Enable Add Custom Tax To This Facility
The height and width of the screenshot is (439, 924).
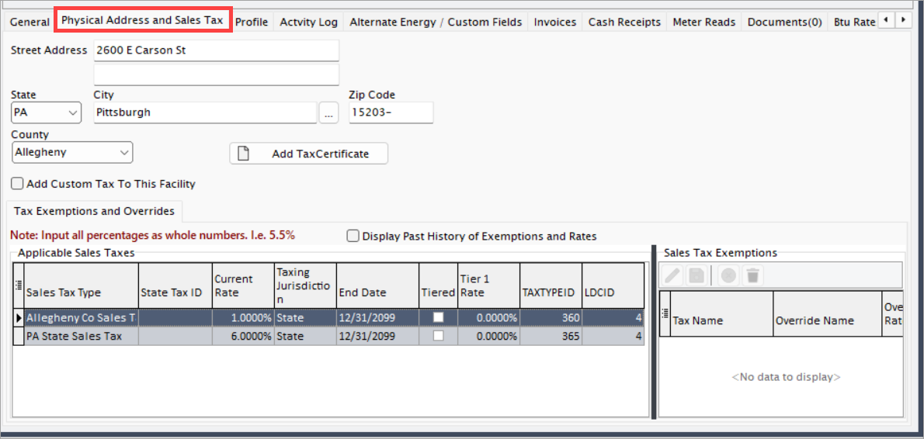pos(17,184)
